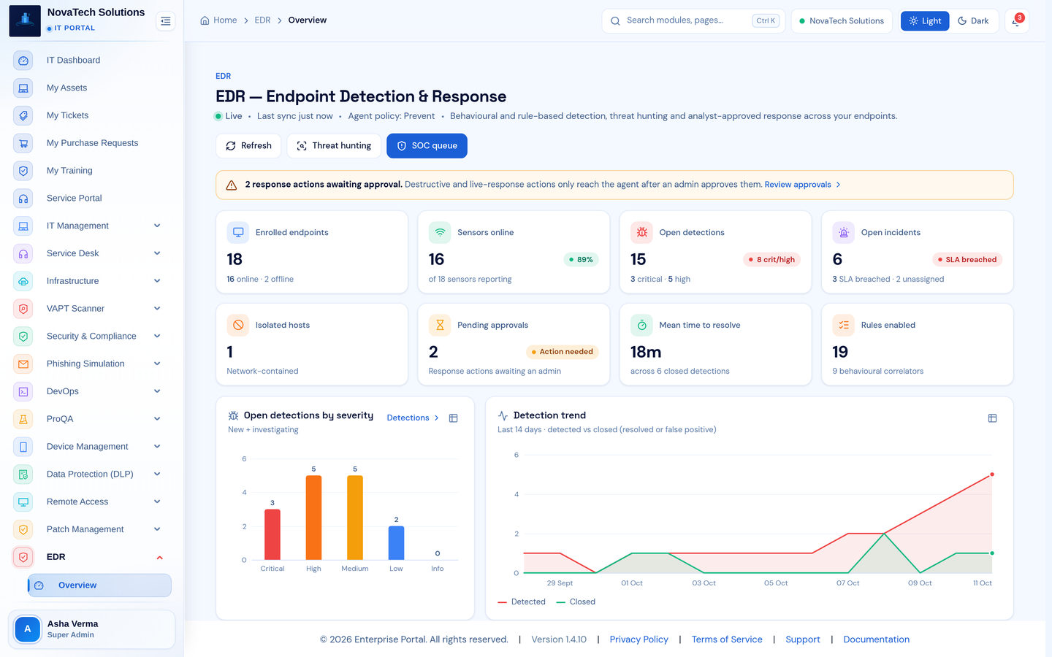Click the My Training shield icon
The width and height of the screenshot is (1052, 657).
point(23,171)
